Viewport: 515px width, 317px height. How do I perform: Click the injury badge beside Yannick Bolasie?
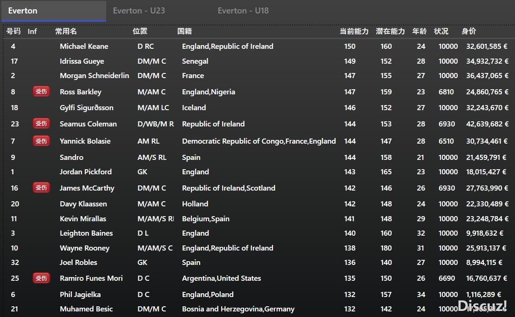(x=41, y=141)
